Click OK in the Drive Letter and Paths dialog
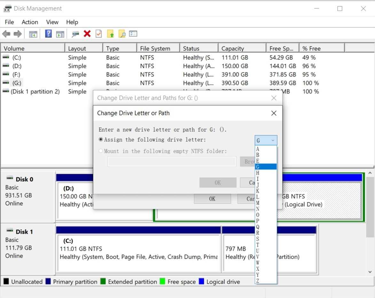Viewport: 375px width, 298px height. pyautogui.click(x=212, y=199)
